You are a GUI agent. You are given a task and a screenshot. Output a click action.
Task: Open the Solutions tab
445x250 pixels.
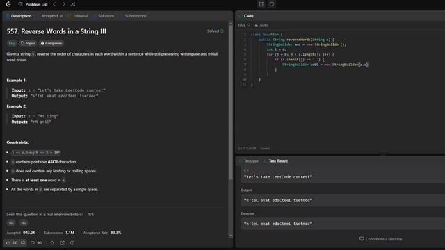point(104,16)
